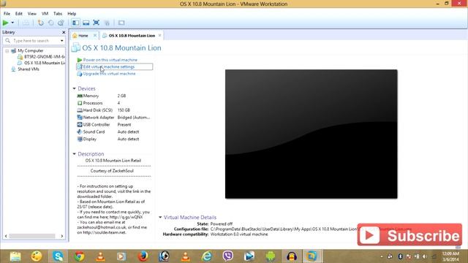The width and height of the screenshot is (468, 263).
Task: Take a snapshot using the toolbar icon
Action: (x=41, y=23)
